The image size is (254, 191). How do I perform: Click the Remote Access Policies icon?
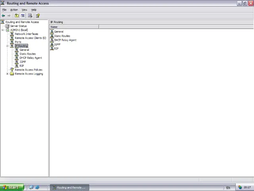[12, 70]
